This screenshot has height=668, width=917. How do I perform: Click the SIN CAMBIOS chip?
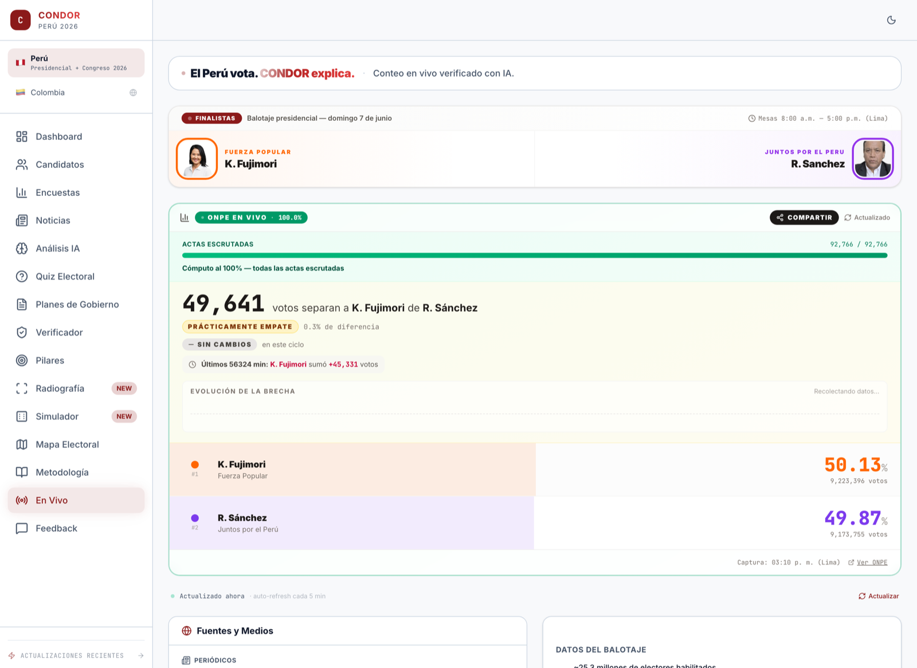[220, 344]
